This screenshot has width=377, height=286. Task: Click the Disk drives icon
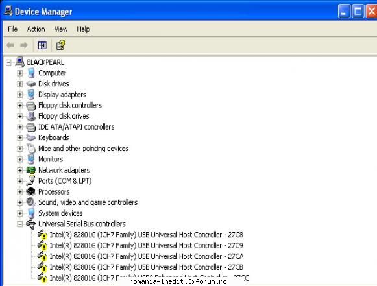click(30, 84)
